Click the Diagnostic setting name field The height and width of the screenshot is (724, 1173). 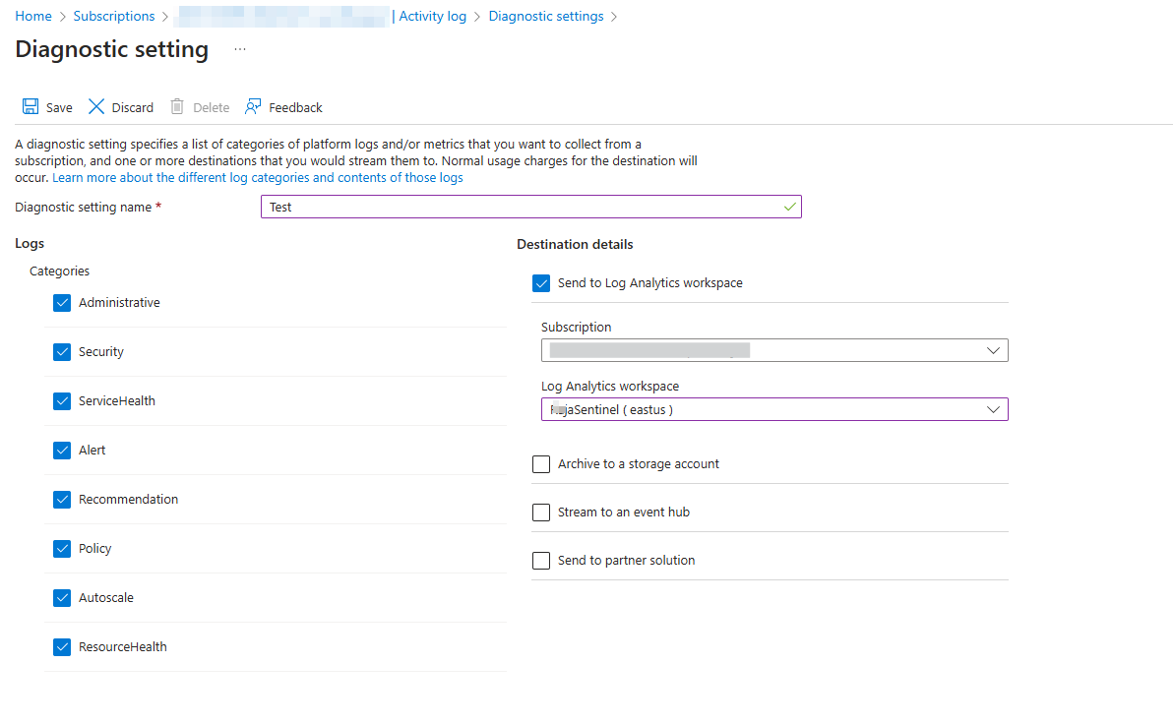click(x=531, y=207)
